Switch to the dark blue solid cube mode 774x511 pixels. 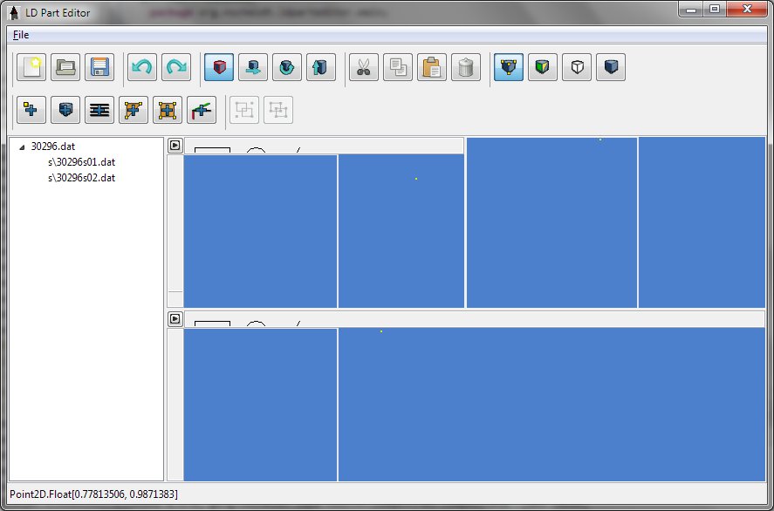[x=611, y=67]
